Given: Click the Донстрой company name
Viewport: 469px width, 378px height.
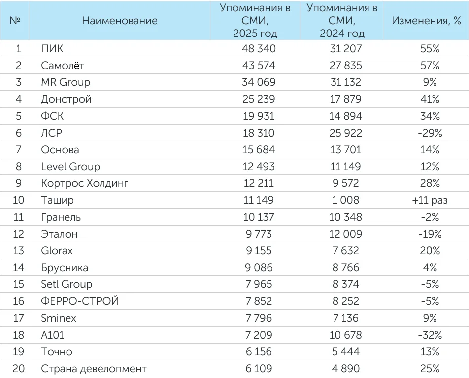Looking at the screenshot, I should (66, 99).
